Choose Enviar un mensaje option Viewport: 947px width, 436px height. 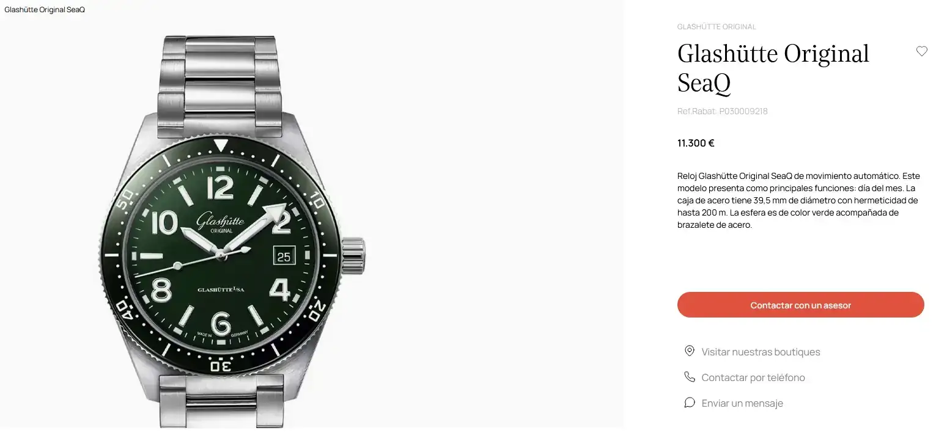(x=742, y=403)
